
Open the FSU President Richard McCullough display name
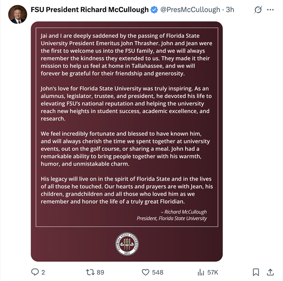click(89, 10)
